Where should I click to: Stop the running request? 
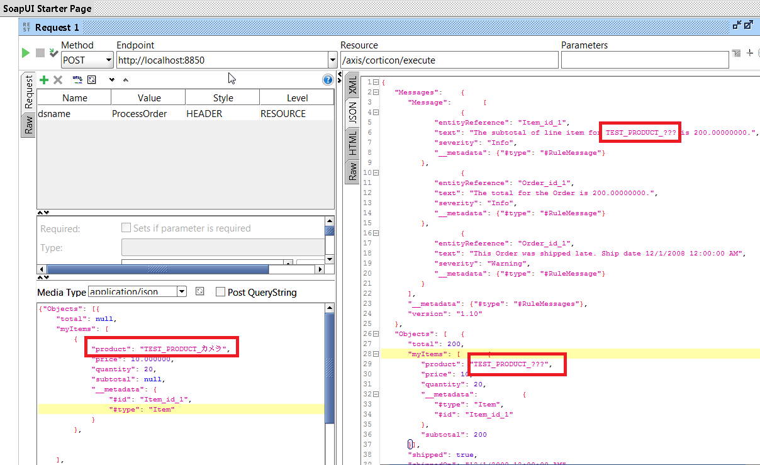39,53
